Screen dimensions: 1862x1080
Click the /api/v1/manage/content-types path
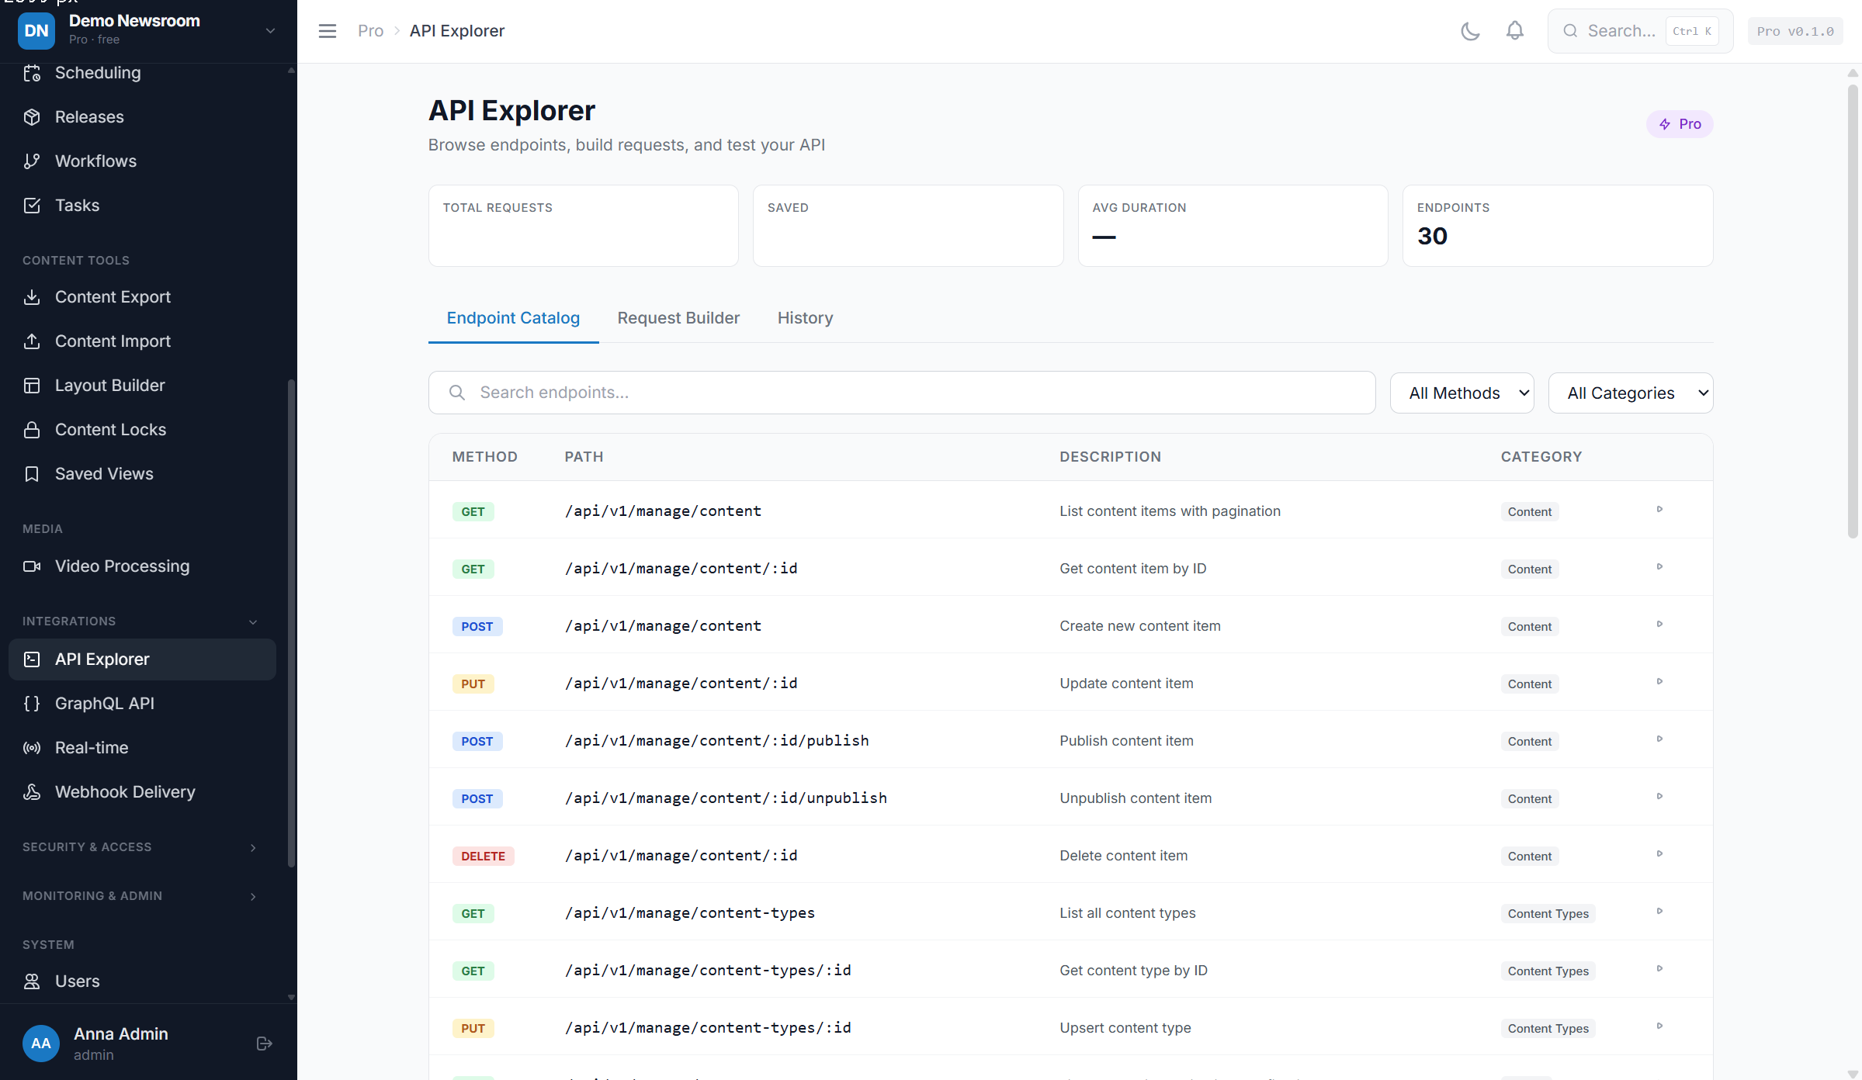coord(689,913)
